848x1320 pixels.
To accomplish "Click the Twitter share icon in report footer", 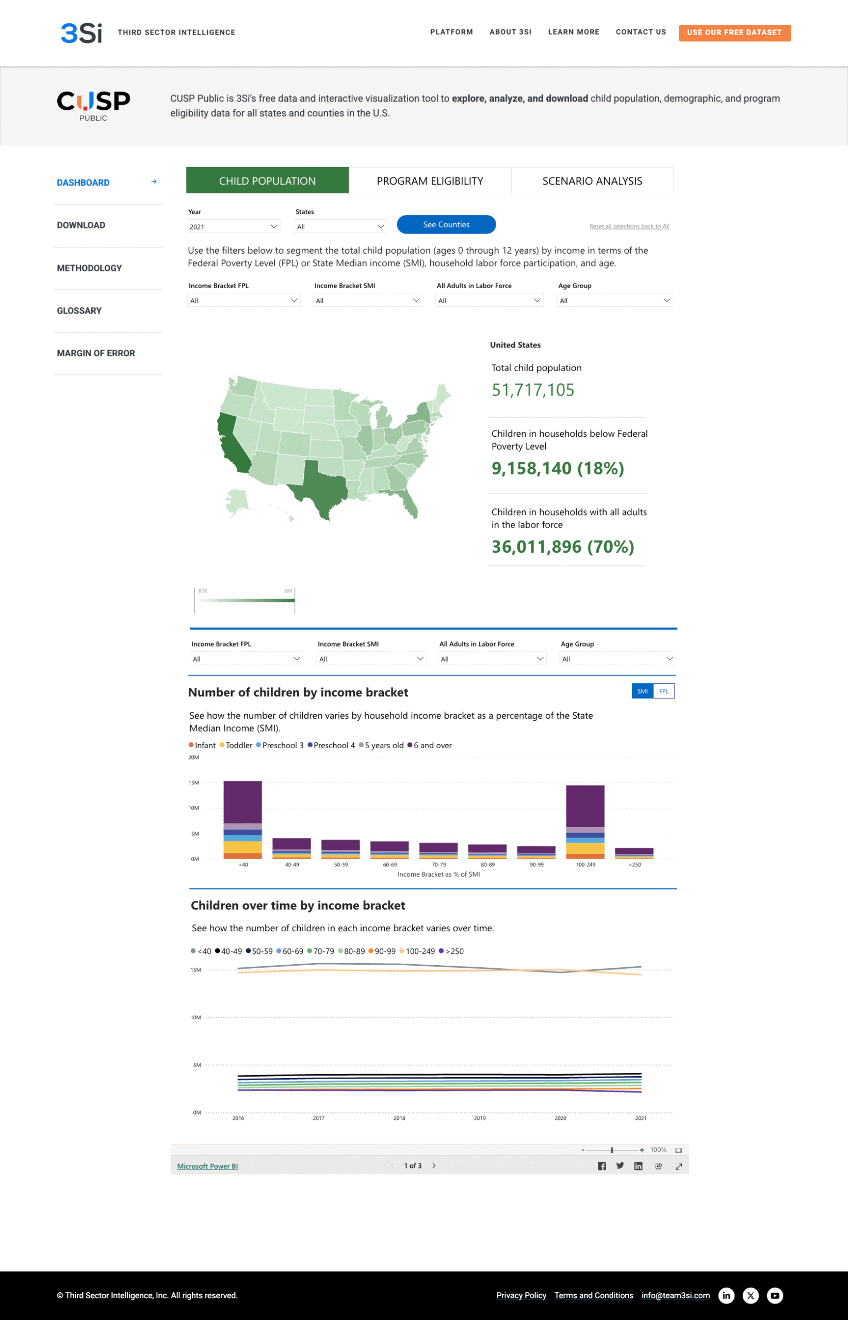I will pyautogui.click(x=620, y=1166).
